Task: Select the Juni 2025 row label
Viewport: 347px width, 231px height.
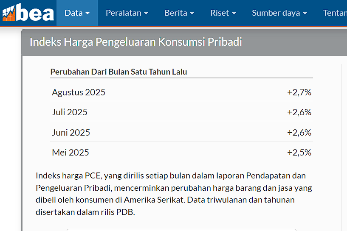Action: 71,132
